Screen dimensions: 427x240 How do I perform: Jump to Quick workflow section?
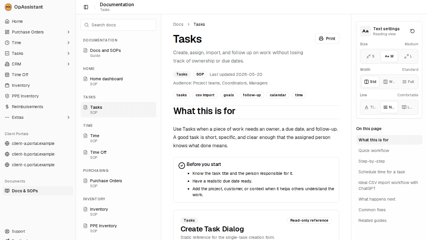[389, 151]
